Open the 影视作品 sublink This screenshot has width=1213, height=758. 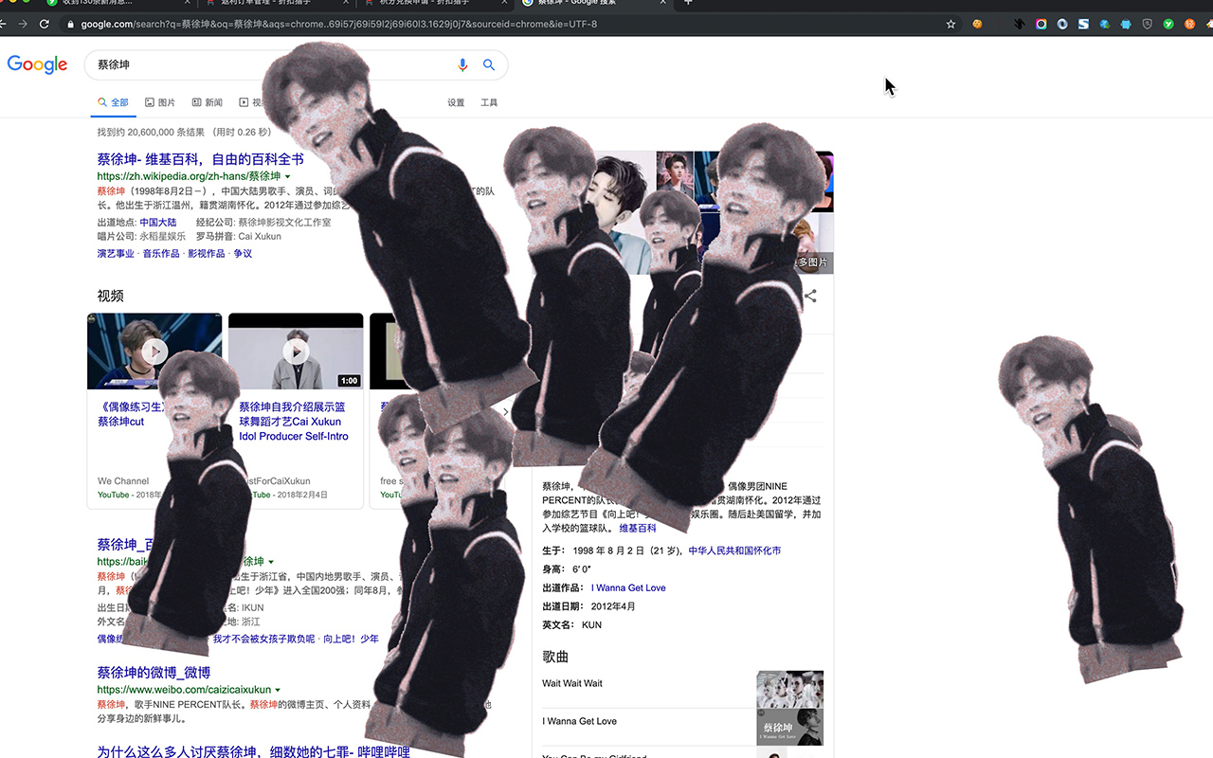[x=207, y=254]
